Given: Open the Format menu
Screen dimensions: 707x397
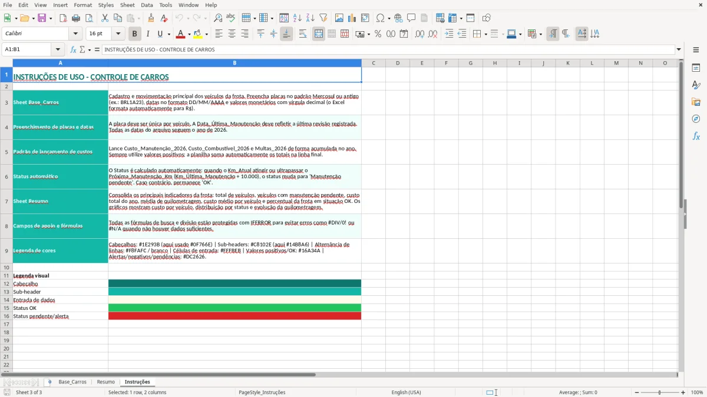Looking at the screenshot, I should [82, 5].
